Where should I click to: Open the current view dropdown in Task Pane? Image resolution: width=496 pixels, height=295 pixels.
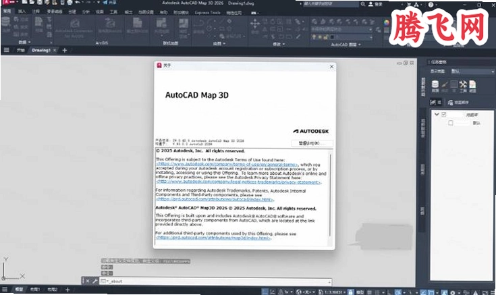pyautogui.click(x=472, y=71)
